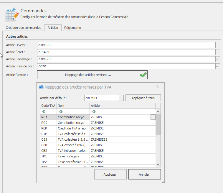This screenshot has height=193, width=223.
Task: Select the C00 row code cell
Action: click(48, 145)
